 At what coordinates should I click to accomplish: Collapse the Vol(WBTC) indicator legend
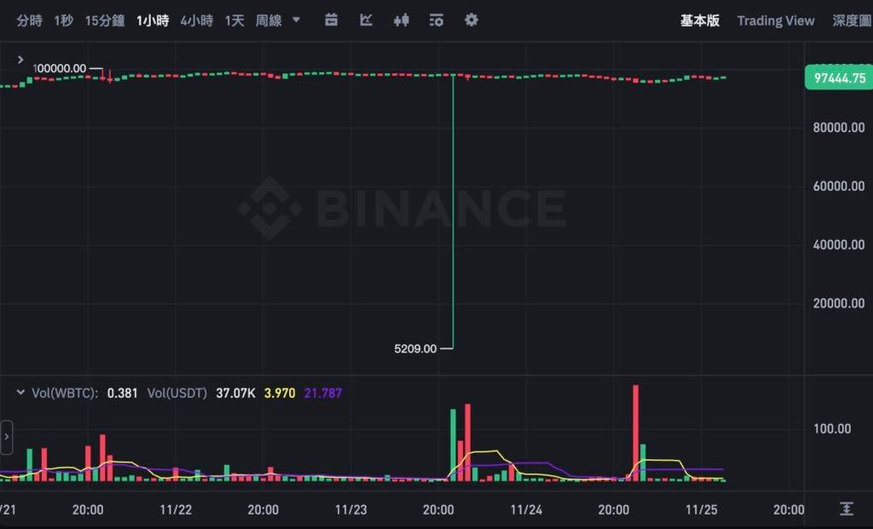[x=20, y=393]
